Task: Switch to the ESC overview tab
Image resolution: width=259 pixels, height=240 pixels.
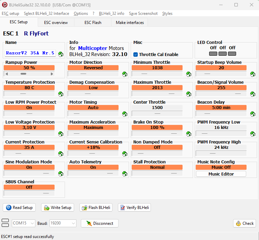Action: click(56, 23)
